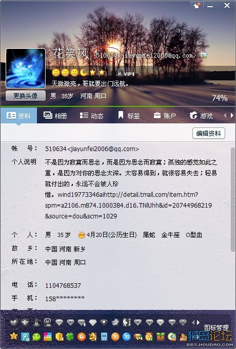Click the profile page vertical scrollbar
This screenshot has width=236, height=349.
233,199
